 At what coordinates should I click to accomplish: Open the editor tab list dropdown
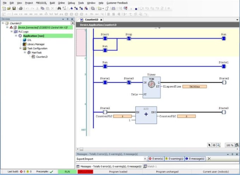point(237,20)
